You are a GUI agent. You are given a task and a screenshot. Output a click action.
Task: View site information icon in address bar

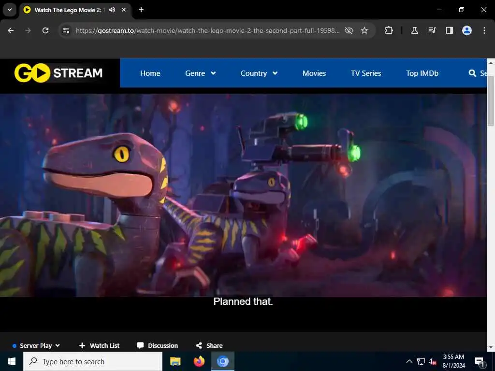pos(66,30)
